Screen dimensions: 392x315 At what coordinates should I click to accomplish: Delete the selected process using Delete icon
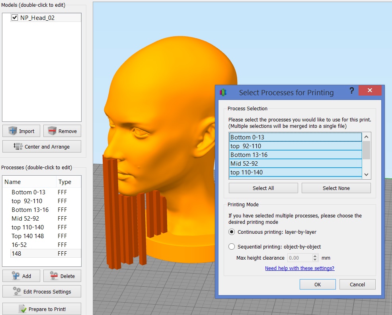coord(54,276)
